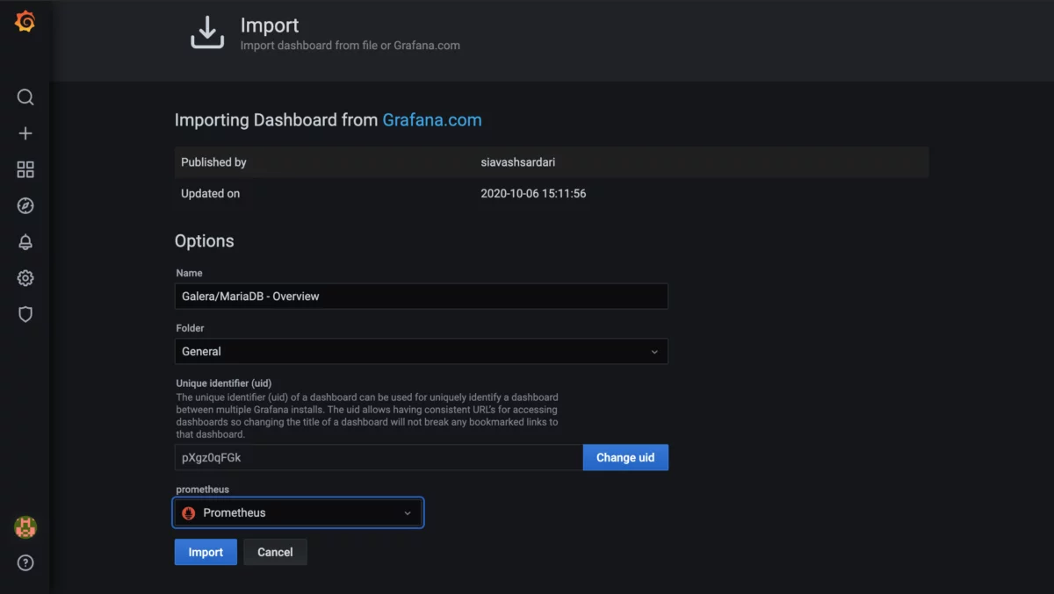Viewport: 1054px width, 594px height.
Task: Expand the Folder dropdown showing General
Action: [x=422, y=352]
